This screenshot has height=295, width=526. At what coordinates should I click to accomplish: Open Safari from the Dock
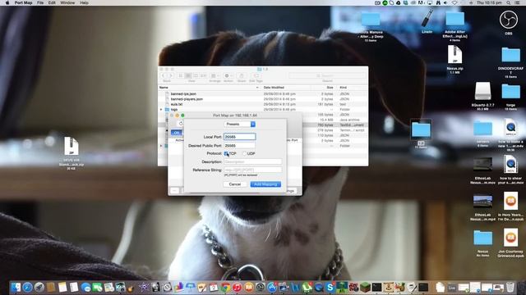27,288
